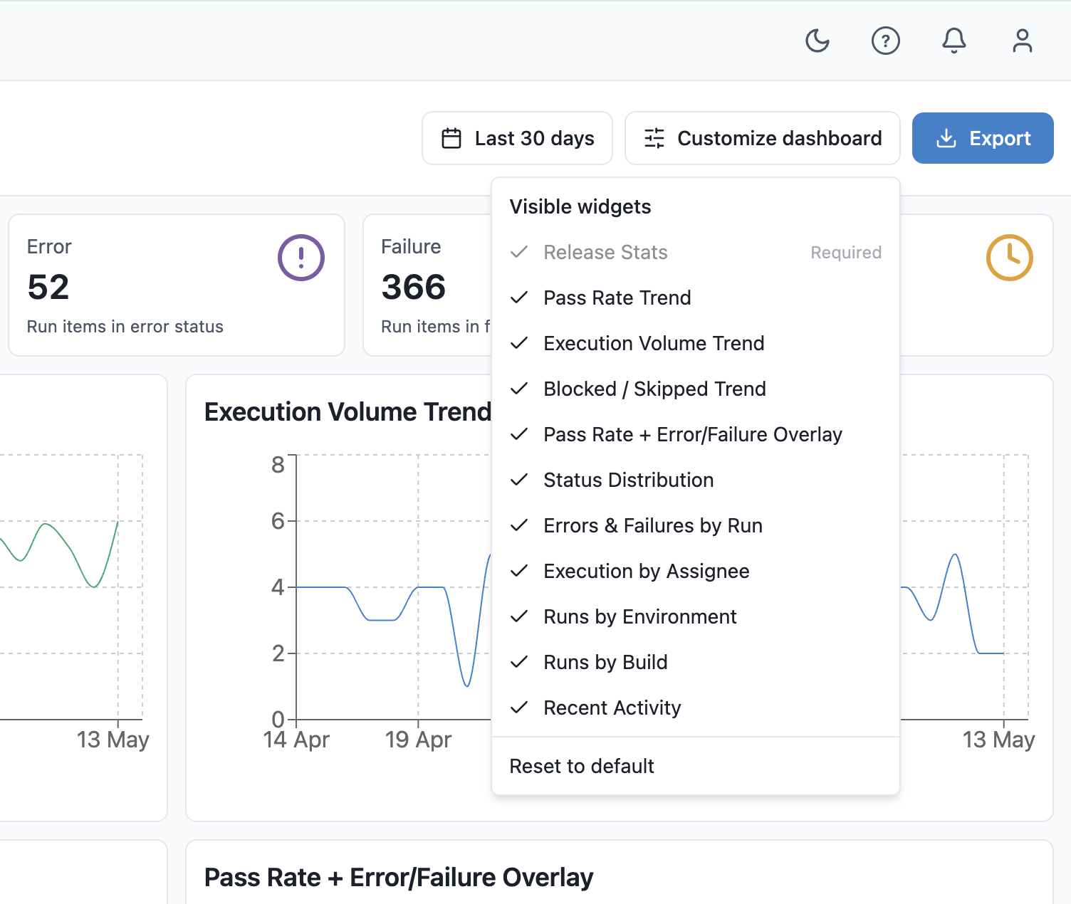Viewport: 1071px width, 904px height.
Task: Click the Visible widgets header
Action: [580, 206]
